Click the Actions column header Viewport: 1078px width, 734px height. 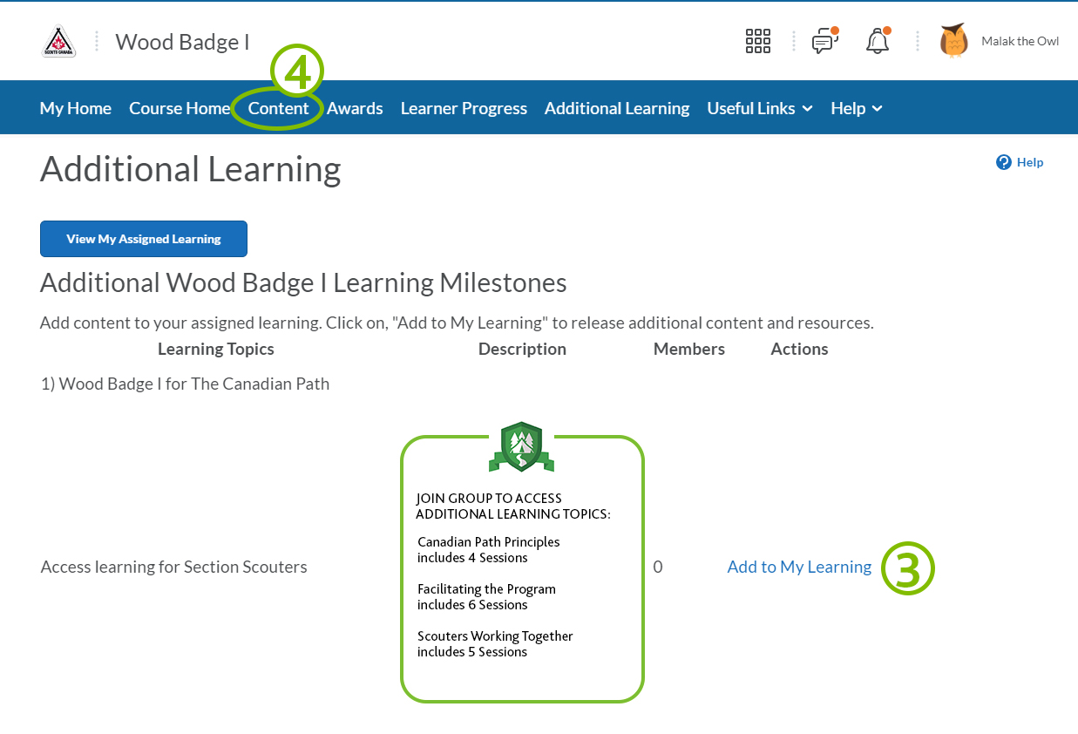point(799,349)
